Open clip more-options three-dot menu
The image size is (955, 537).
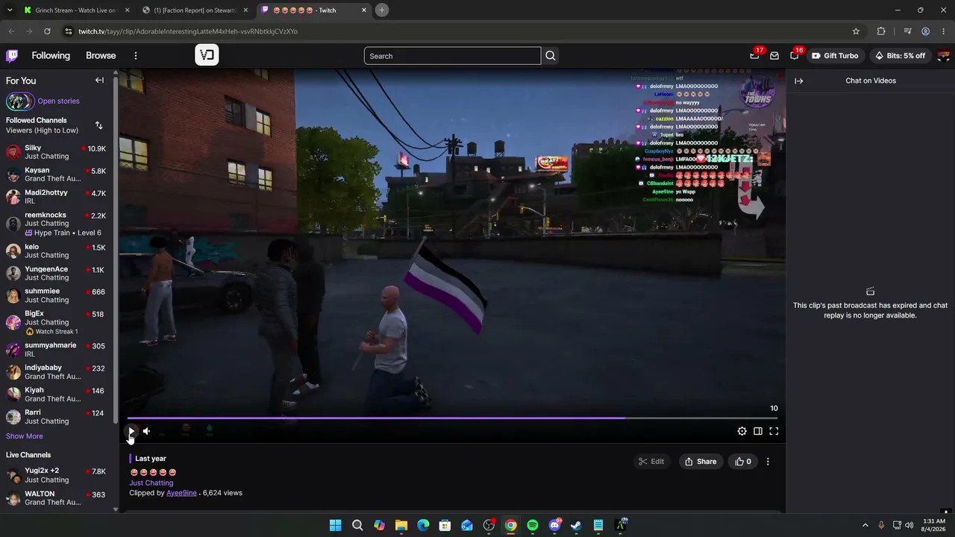tap(768, 462)
